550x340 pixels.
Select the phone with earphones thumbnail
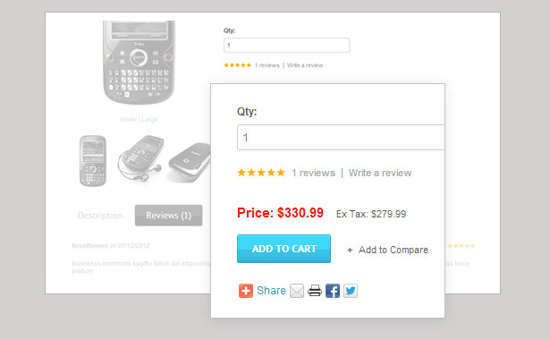pos(140,157)
